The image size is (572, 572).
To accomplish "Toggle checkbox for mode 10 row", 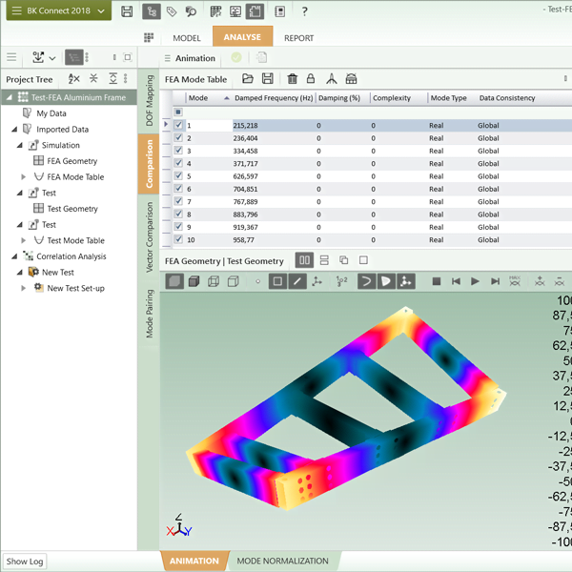I will tap(179, 239).
